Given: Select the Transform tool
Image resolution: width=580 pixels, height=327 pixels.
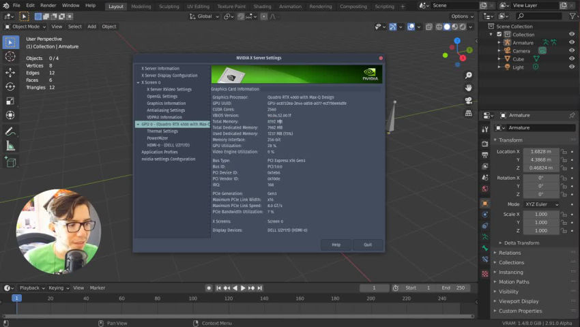Looking at the screenshot, I should [x=10, y=115].
